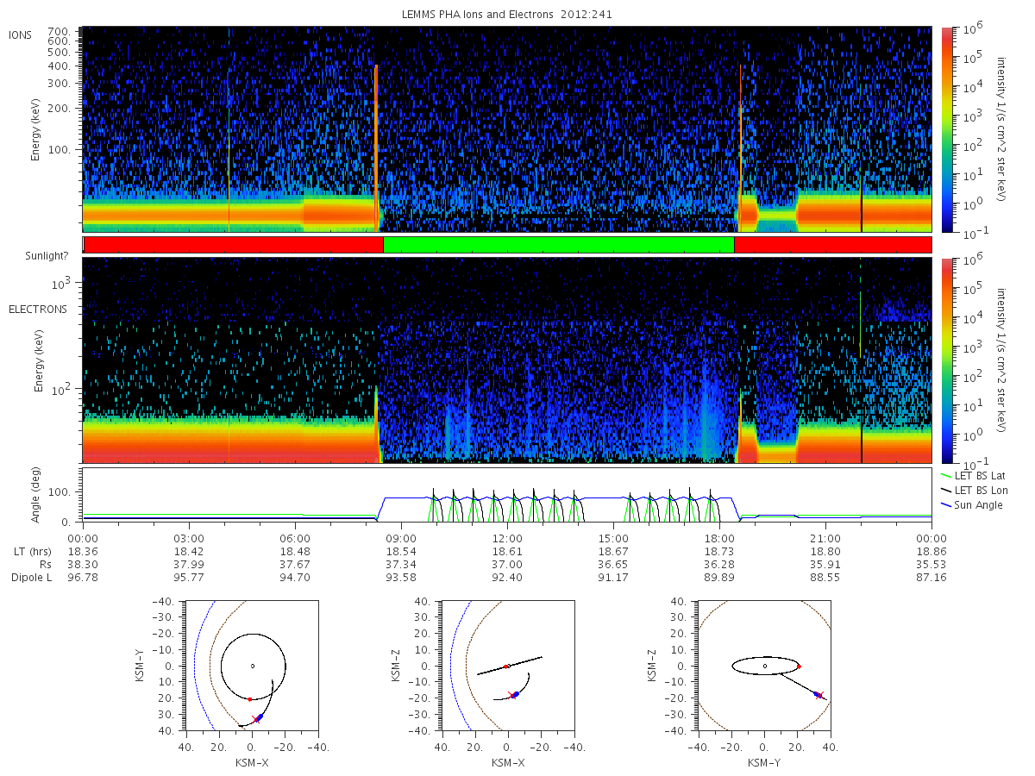Click the red X marker in the KSM-X/KSM-Y orbit plot
1035x776 pixels.
coord(255,719)
